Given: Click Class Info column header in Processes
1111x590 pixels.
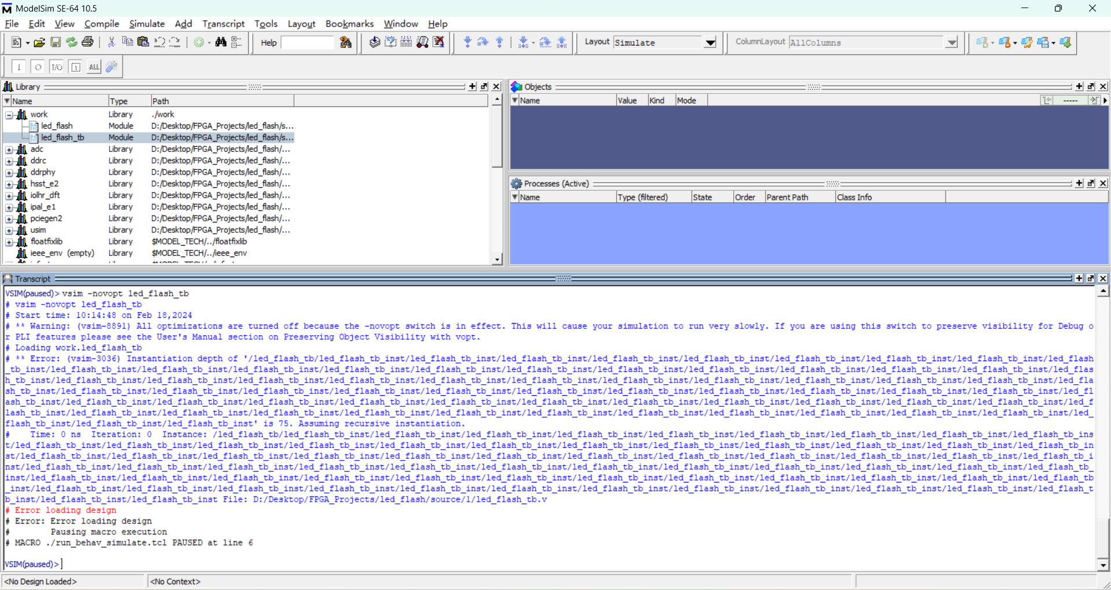Looking at the screenshot, I should coord(891,198).
